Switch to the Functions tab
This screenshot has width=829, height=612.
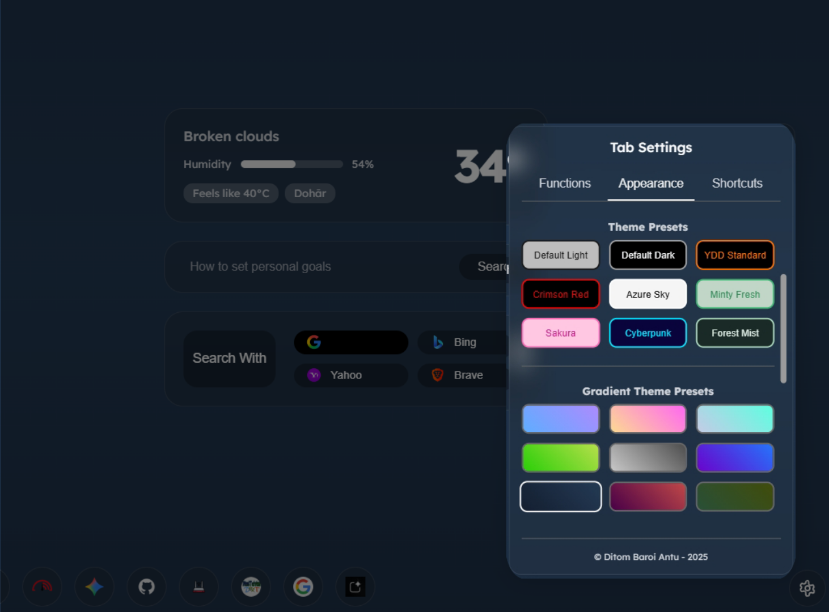click(565, 183)
